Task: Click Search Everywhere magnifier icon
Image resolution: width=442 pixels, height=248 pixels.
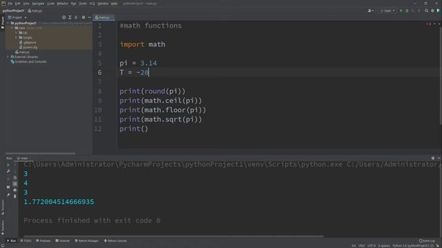Action: [426, 11]
